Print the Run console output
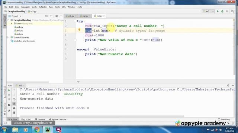This screenshot has height=133, width=238. coord(14,108)
